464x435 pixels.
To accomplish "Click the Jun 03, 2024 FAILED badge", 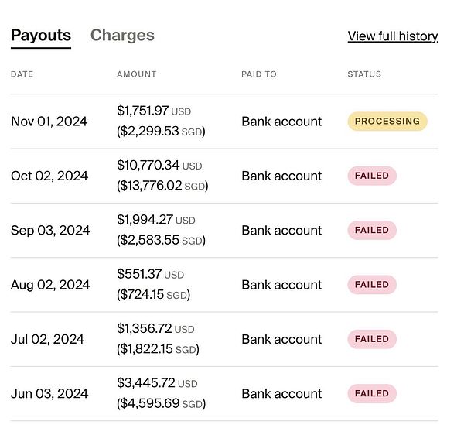I will pyautogui.click(x=372, y=393).
